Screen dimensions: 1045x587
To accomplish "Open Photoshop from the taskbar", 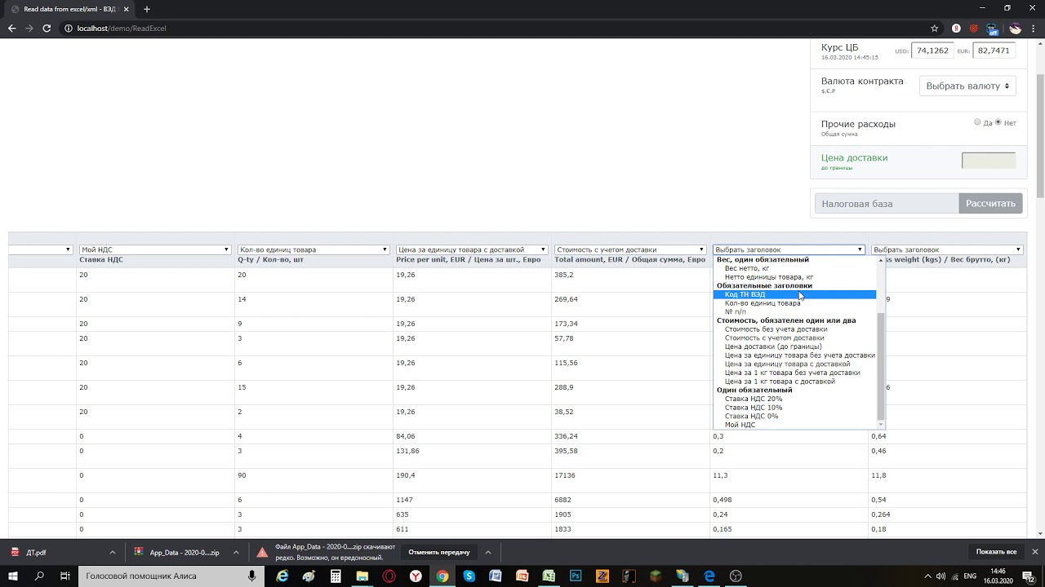I will coord(576,576).
